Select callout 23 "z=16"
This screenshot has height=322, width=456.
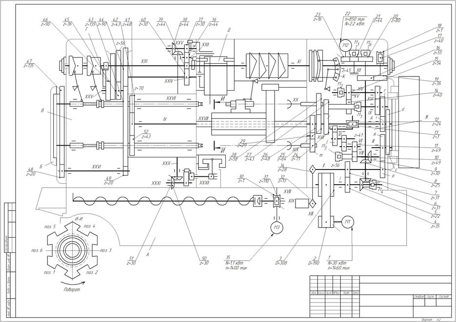(x=318, y=17)
